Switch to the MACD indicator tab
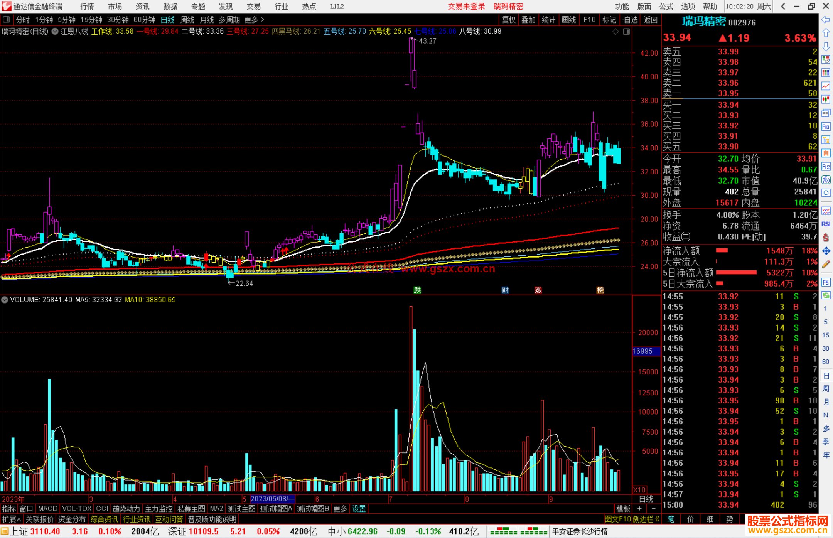Viewport: 833px width, 538px height. (x=48, y=509)
